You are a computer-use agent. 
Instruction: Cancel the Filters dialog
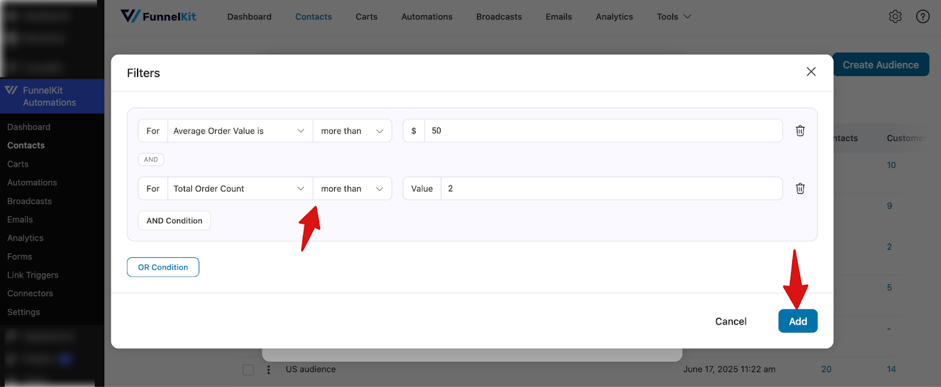[730, 321]
